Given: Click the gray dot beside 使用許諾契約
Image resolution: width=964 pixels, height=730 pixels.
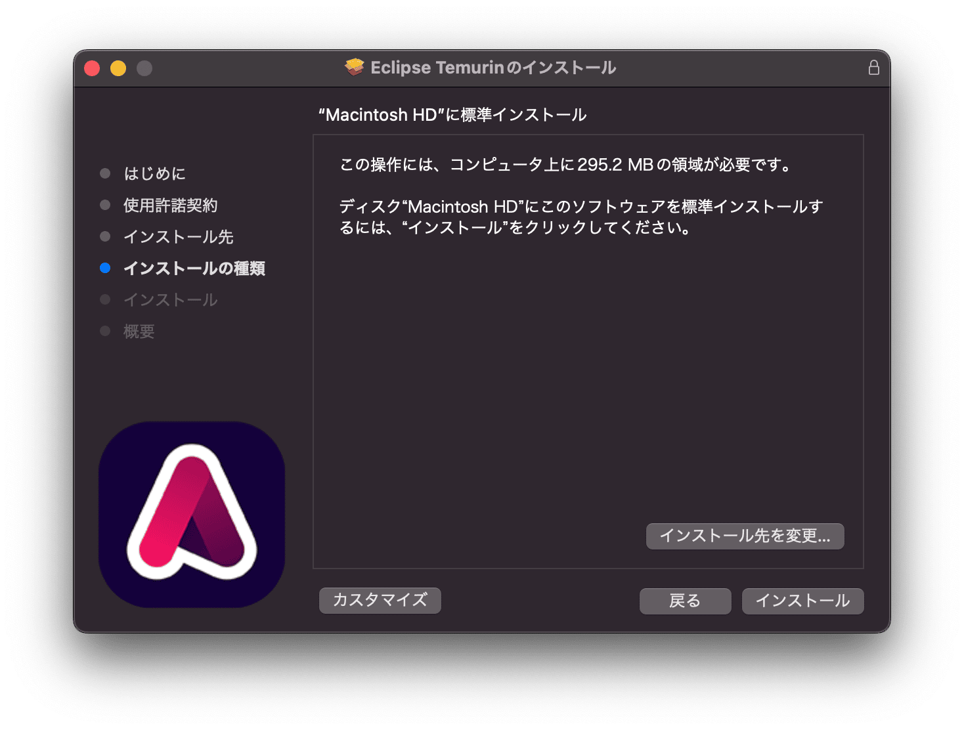Looking at the screenshot, I should tap(105, 204).
